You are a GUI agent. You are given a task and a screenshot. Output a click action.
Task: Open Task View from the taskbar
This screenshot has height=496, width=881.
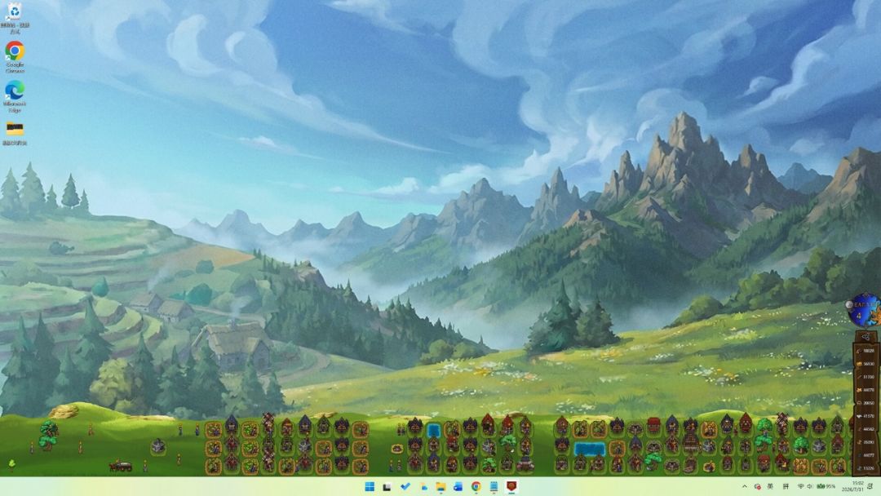point(387,486)
